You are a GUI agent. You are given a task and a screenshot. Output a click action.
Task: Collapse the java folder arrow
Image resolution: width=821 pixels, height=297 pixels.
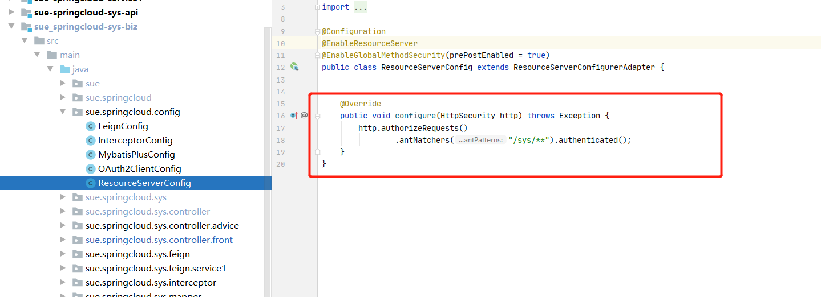[50, 69]
